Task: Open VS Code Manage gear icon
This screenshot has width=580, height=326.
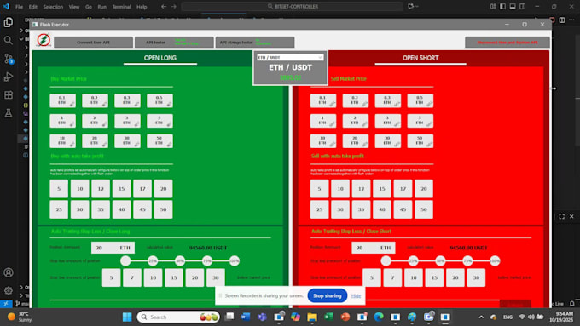Action: tap(9, 290)
